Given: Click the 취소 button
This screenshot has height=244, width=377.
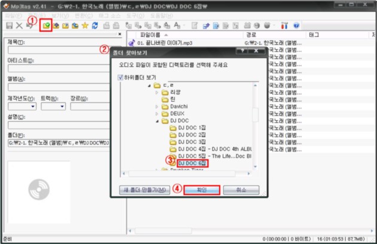Looking at the screenshot, I should [241, 190].
